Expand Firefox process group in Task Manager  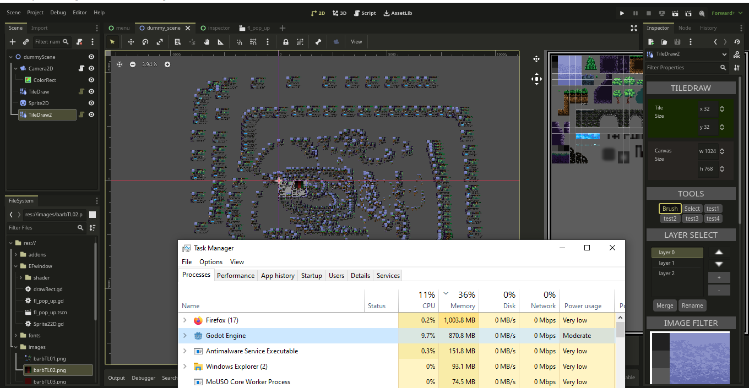[185, 320]
